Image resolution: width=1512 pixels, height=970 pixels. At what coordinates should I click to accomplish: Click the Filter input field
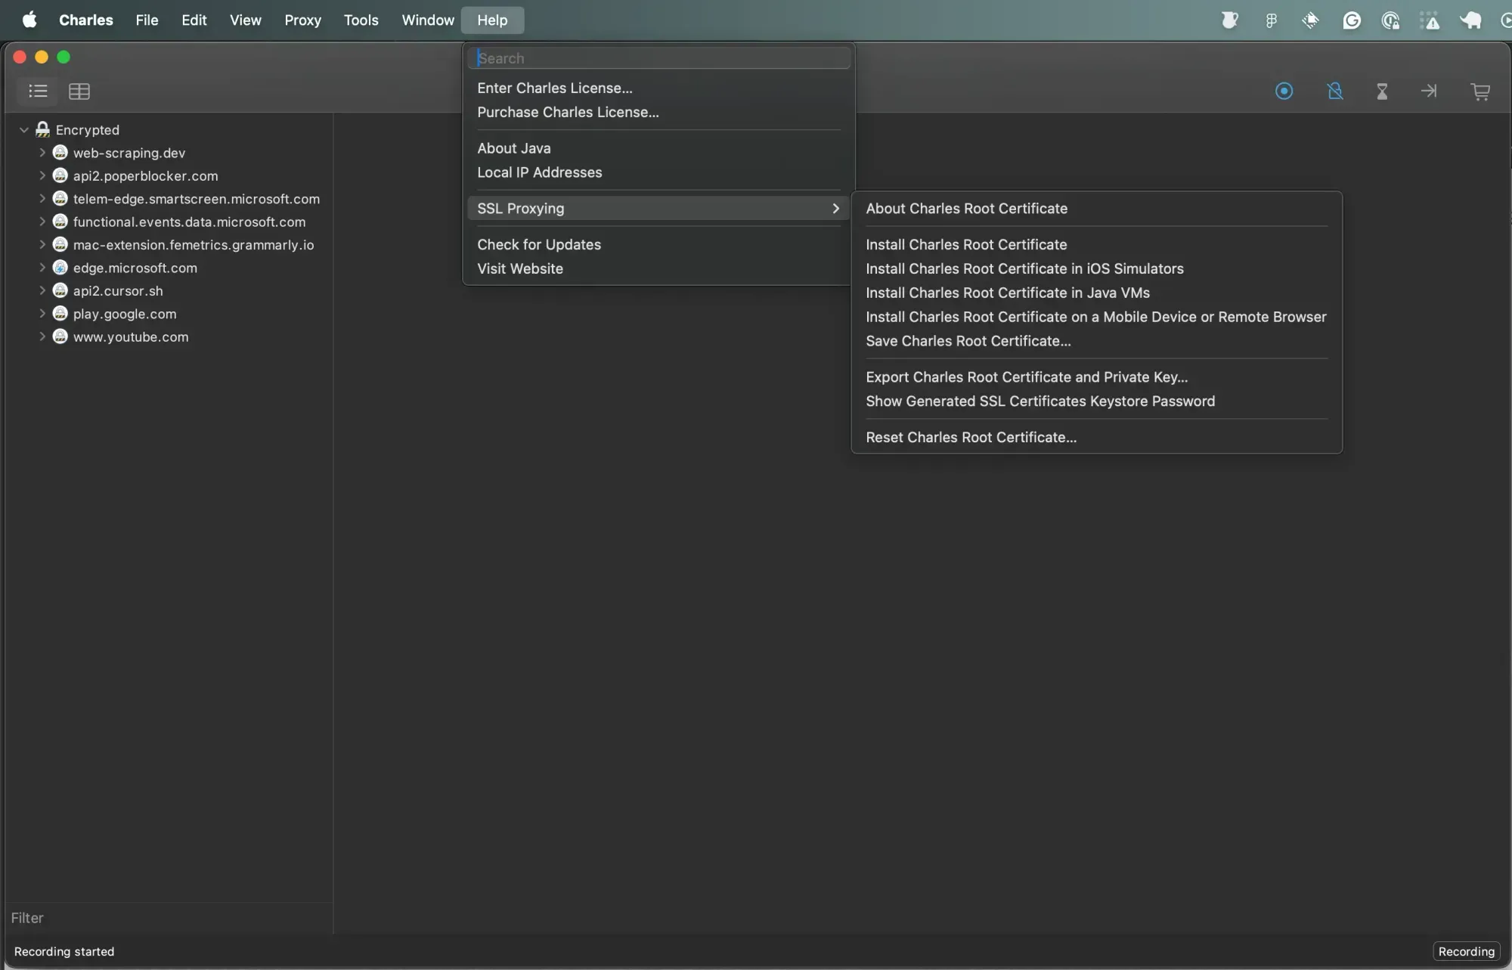[166, 918]
